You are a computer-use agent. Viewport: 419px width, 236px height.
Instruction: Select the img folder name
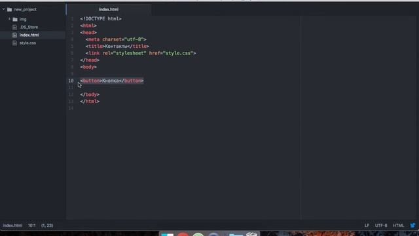click(x=23, y=19)
